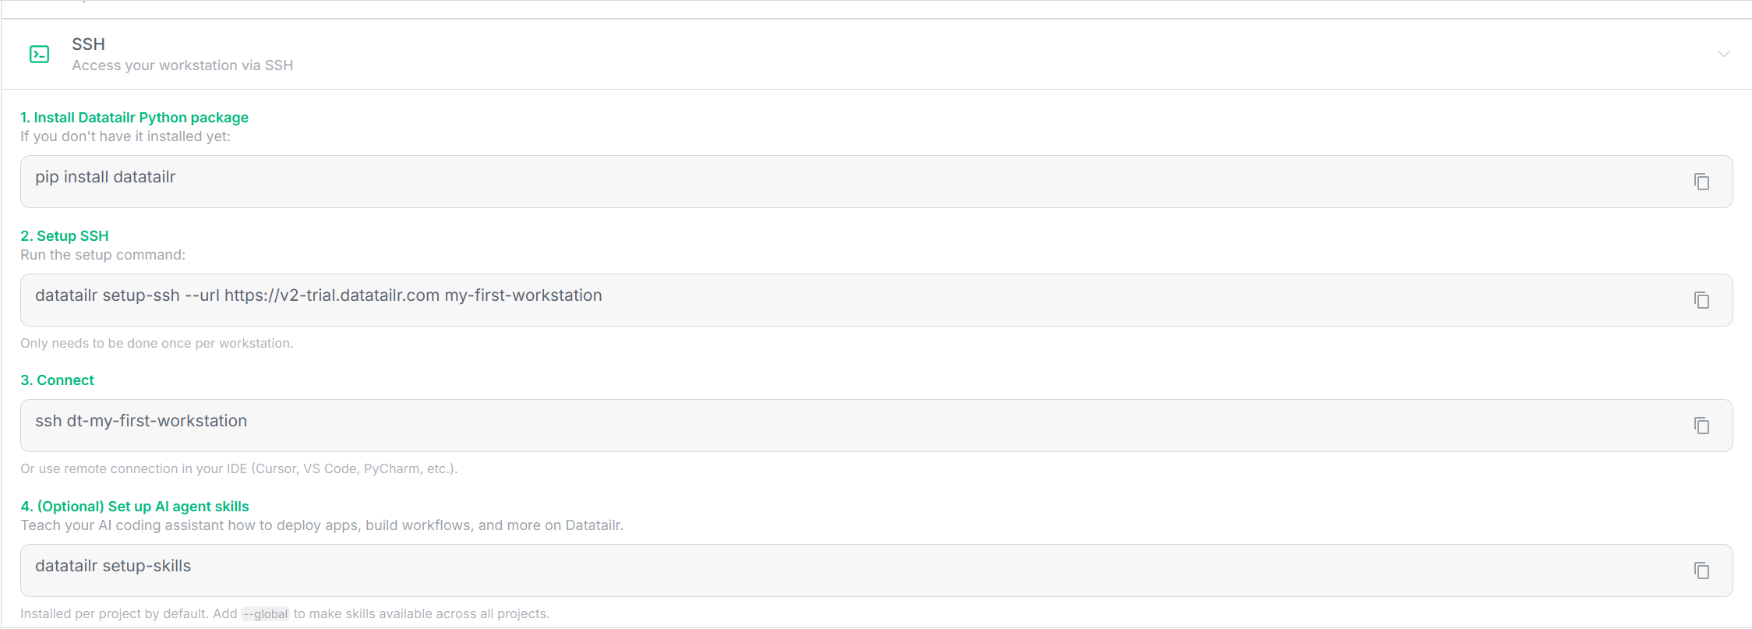This screenshot has height=629, width=1752.
Task: Click the '1. Install Datatailr Python package' heading
Action: pyautogui.click(x=134, y=118)
